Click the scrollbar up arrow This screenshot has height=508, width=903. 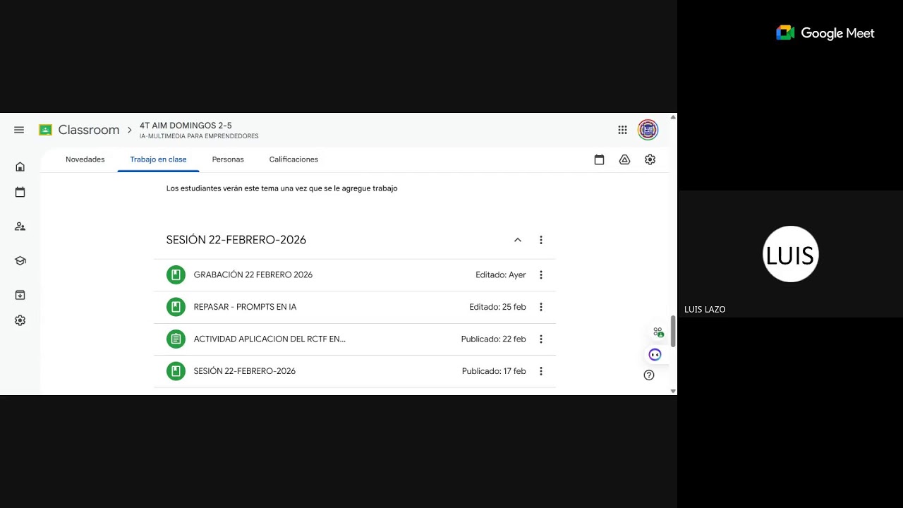(673, 117)
